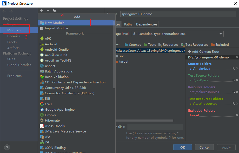Select the Android framework icon entry
Image resolution: width=239 pixels, height=153 pixels.
tap(51, 44)
